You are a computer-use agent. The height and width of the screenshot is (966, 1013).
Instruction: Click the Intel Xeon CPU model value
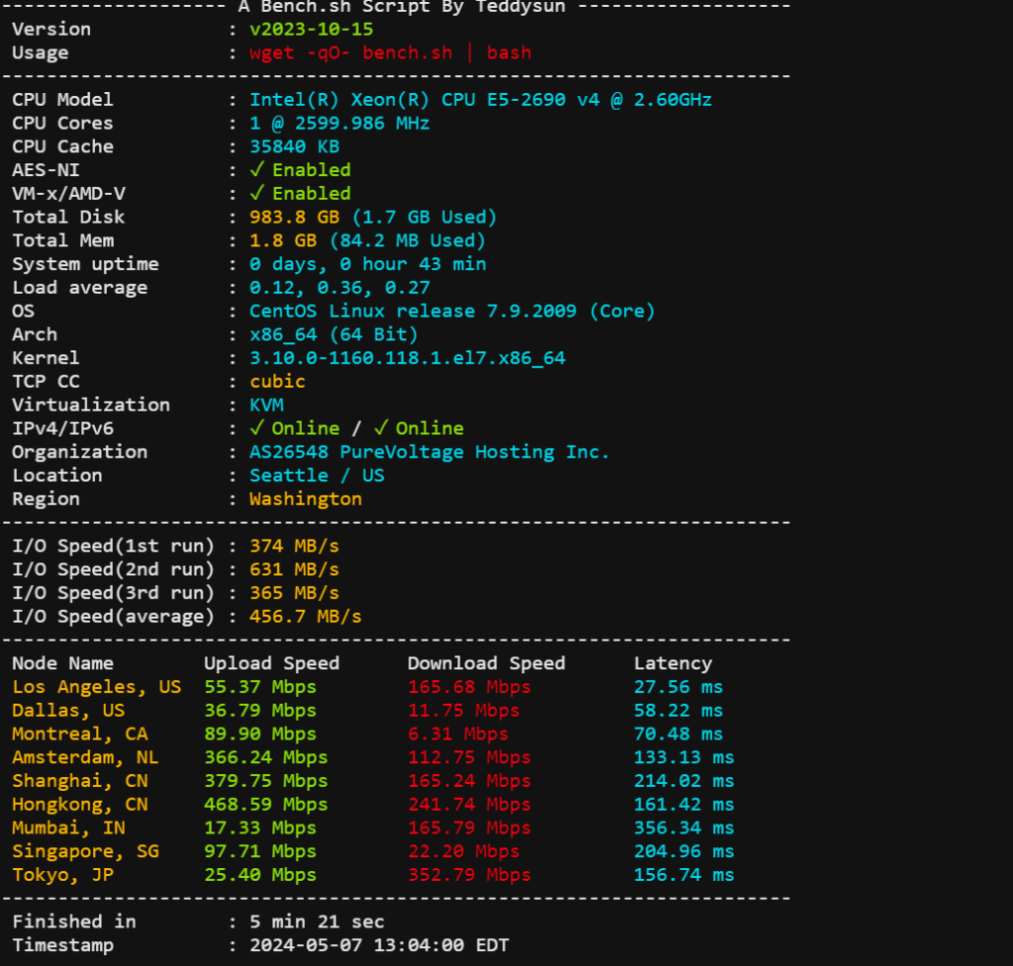click(x=480, y=100)
